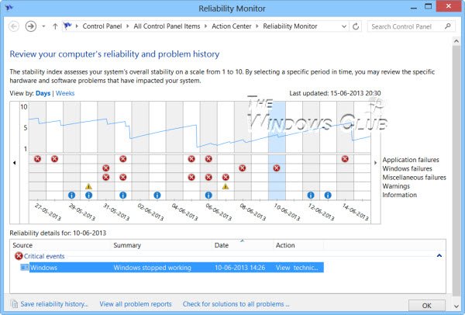The height and width of the screenshot is (315, 465).
Task: Open View all problem reports link
Action: point(136,304)
